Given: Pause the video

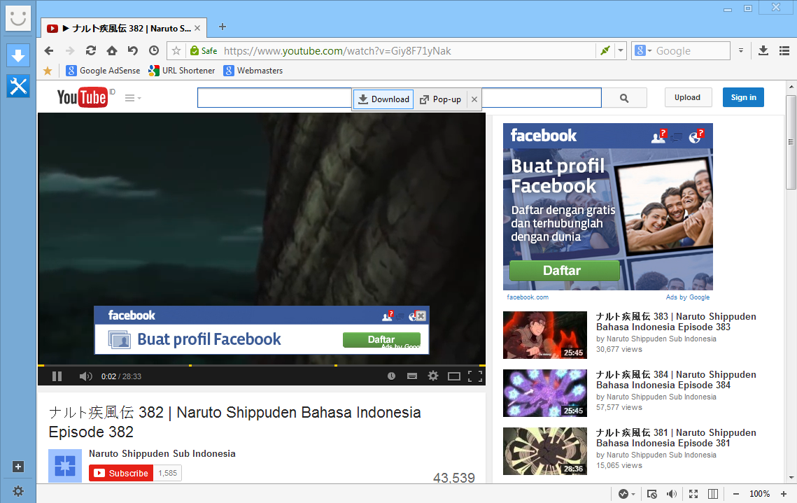Looking at the screenshot, I should click(x=57, y=376).
